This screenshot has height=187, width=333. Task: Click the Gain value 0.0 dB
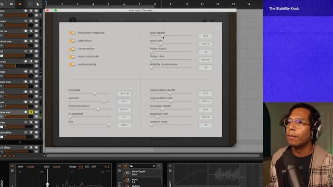(x=57, y=167)
